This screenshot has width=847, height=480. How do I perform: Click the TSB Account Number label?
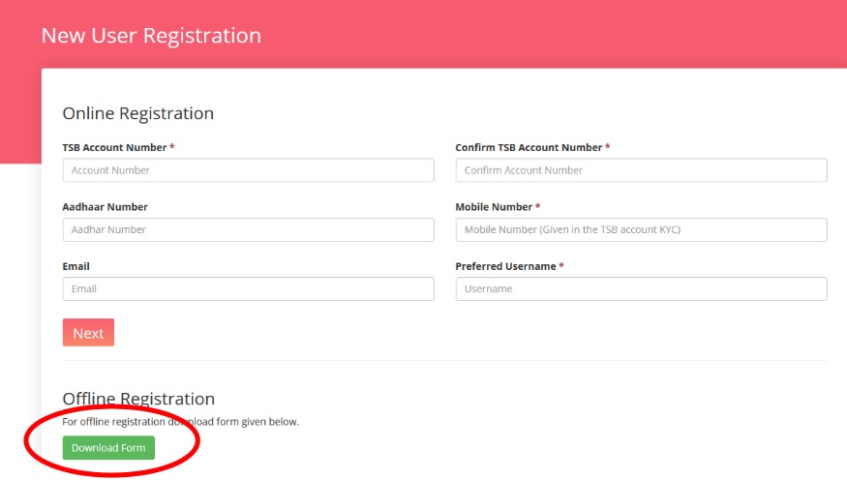114,147
